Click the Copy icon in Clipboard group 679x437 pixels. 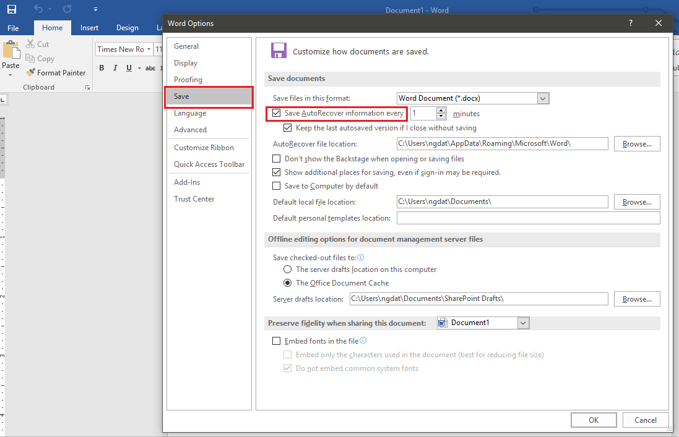(30, 58)
